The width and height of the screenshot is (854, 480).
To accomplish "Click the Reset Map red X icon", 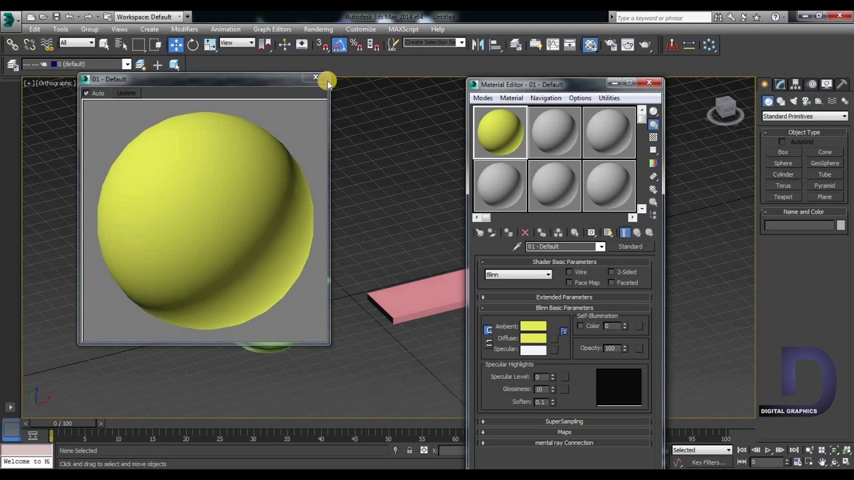I will (525, 232).
